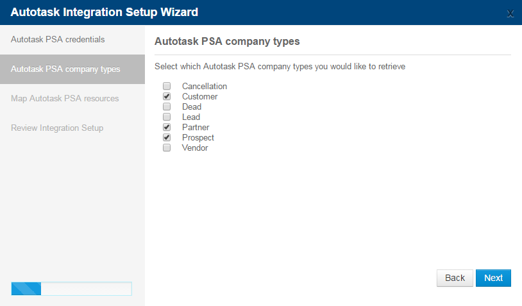Click the Lead label text
The image size is (522, 306).
[x=191, y=117]
